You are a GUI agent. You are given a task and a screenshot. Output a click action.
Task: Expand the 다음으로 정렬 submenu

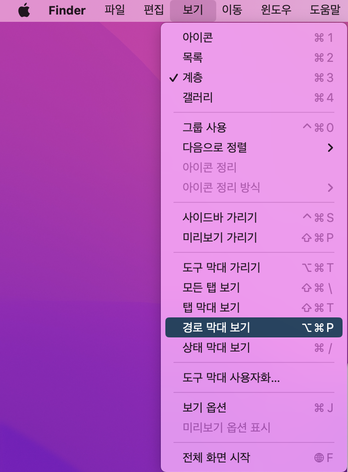[x=254, y=147]
